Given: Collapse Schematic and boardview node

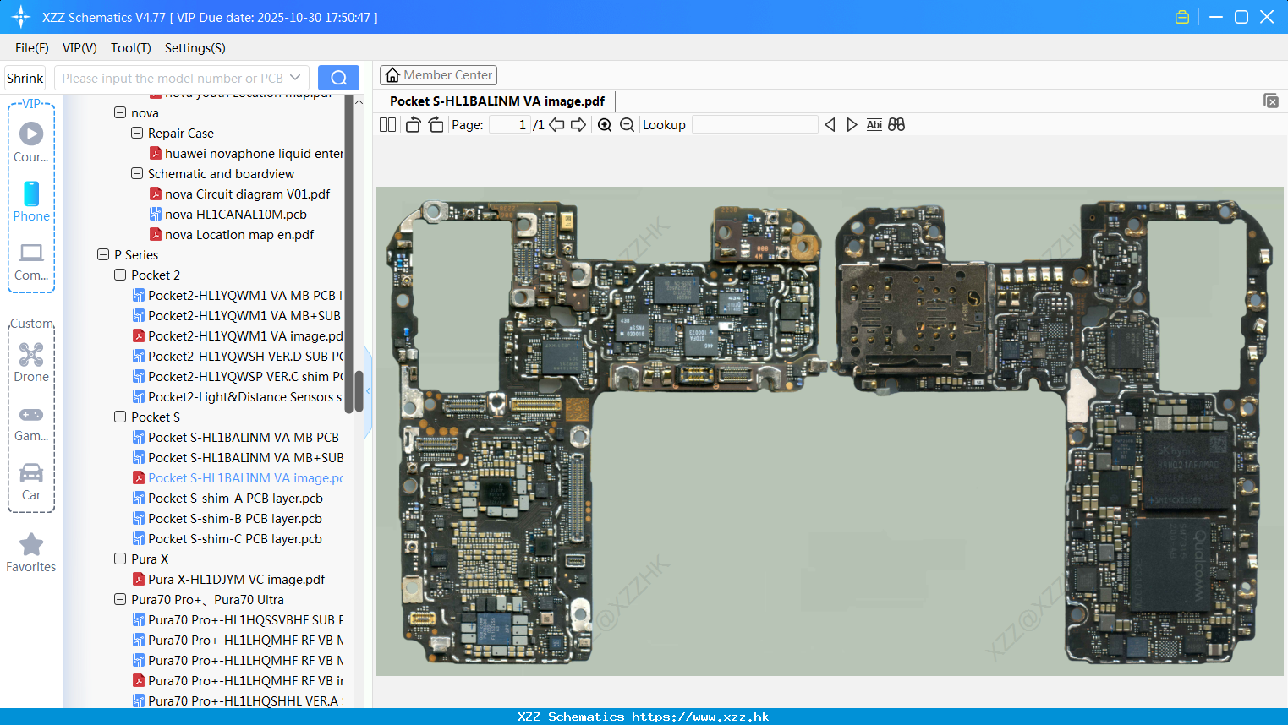Looking at the screenshot, I should click(x=137, y=173).
